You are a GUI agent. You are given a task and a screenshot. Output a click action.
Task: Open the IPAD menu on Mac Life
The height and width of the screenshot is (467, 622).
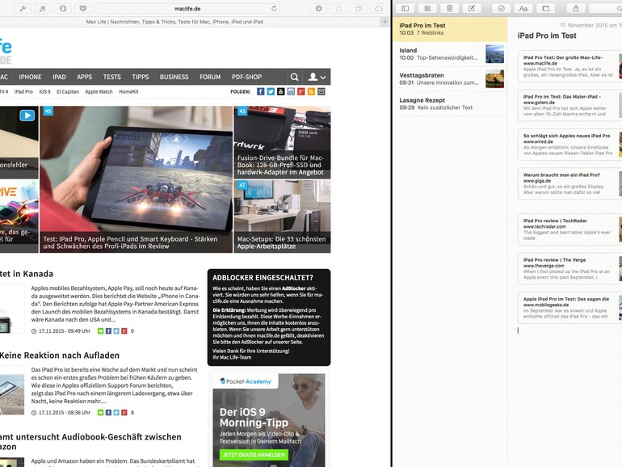click(59, 77)
